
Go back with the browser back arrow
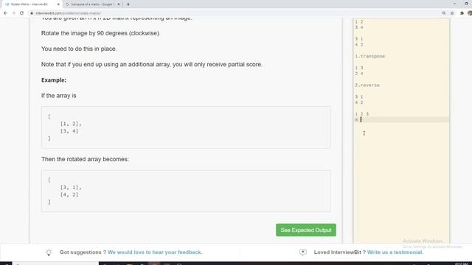pos(5,13)
